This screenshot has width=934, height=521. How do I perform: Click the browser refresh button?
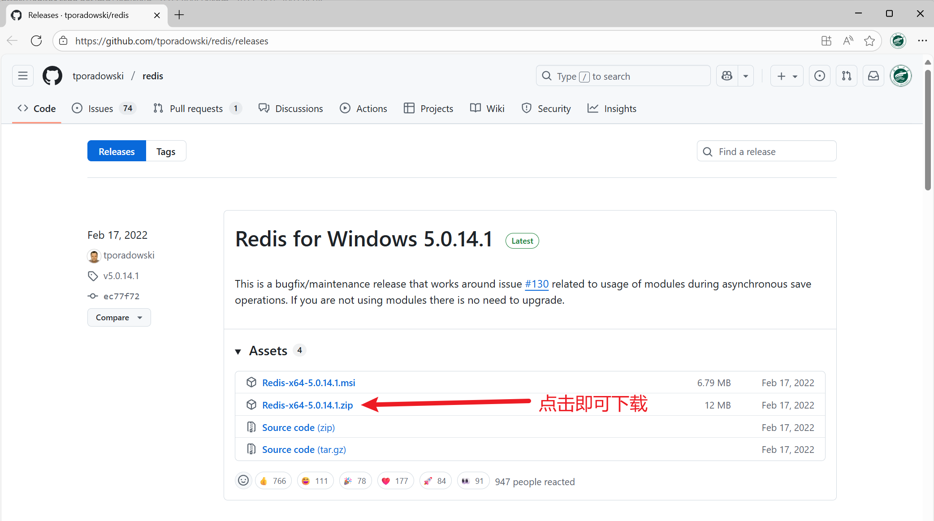tap(36, 41)
